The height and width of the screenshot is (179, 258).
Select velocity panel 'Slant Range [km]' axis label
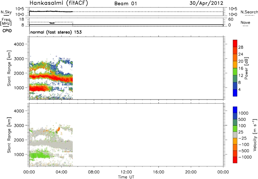[x=9, y=135]
